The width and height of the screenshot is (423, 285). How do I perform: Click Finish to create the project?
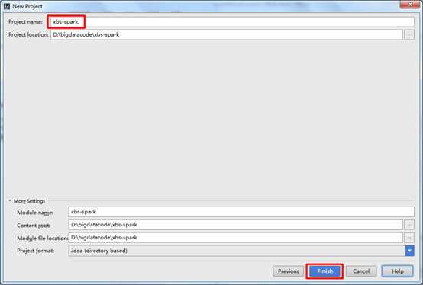coord(325,271)
